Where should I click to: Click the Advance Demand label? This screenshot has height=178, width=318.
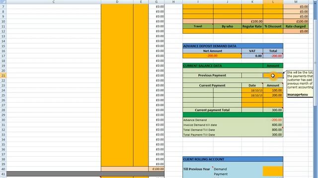[195, 120]
